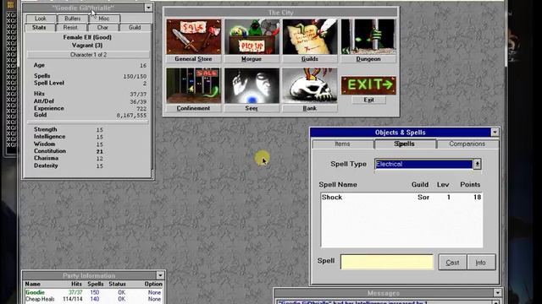Click the Dungeon label button
542x304 pixels.
point(368,59)
